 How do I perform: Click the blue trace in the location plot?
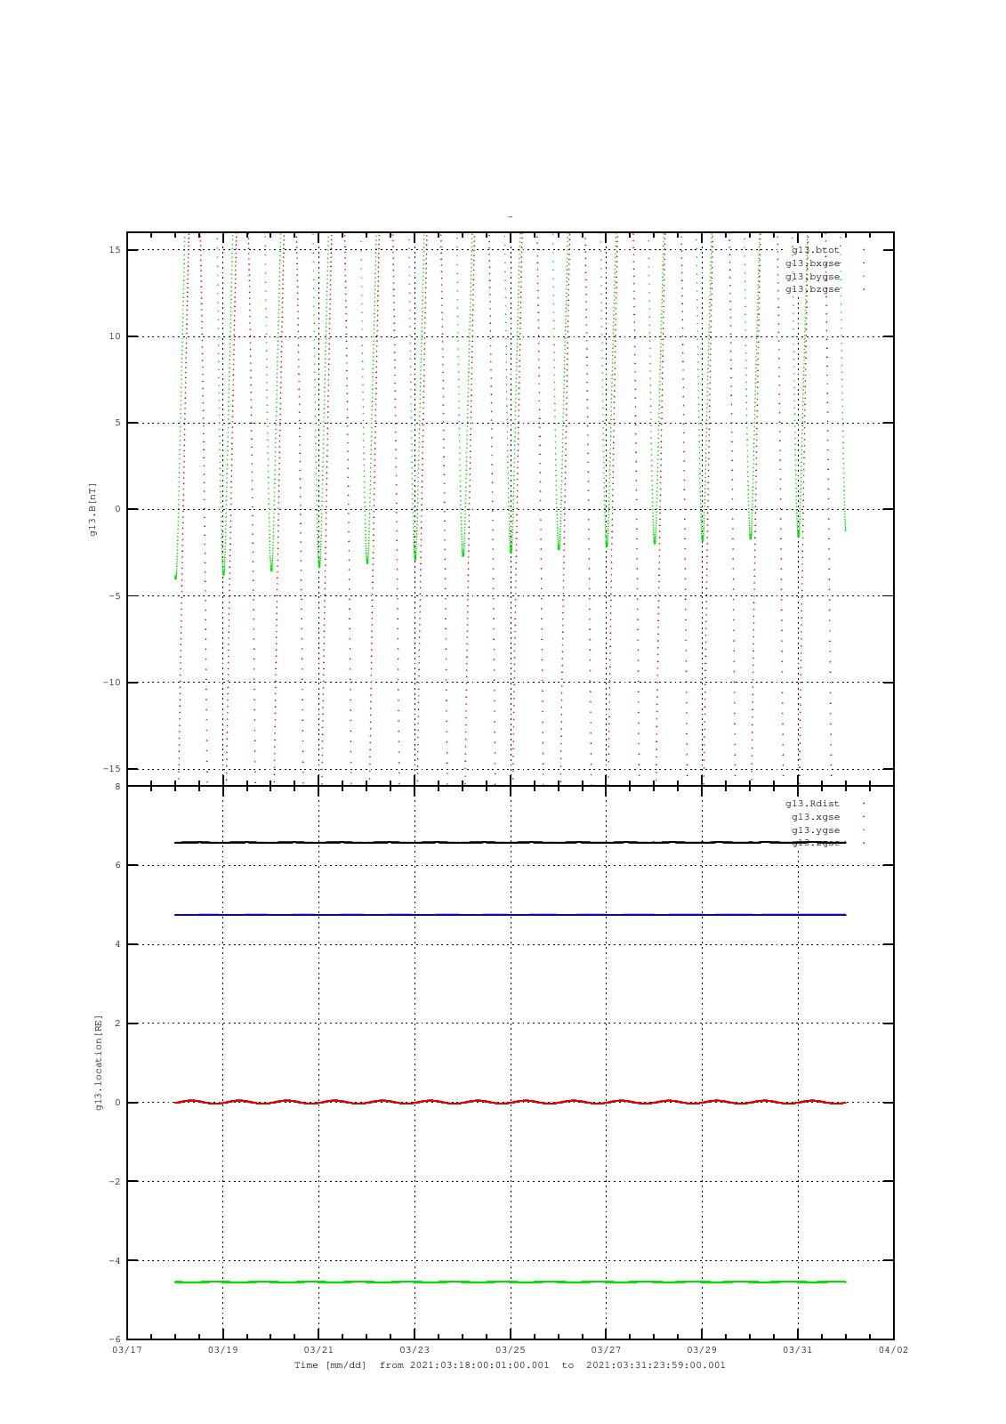pos(511,914)
